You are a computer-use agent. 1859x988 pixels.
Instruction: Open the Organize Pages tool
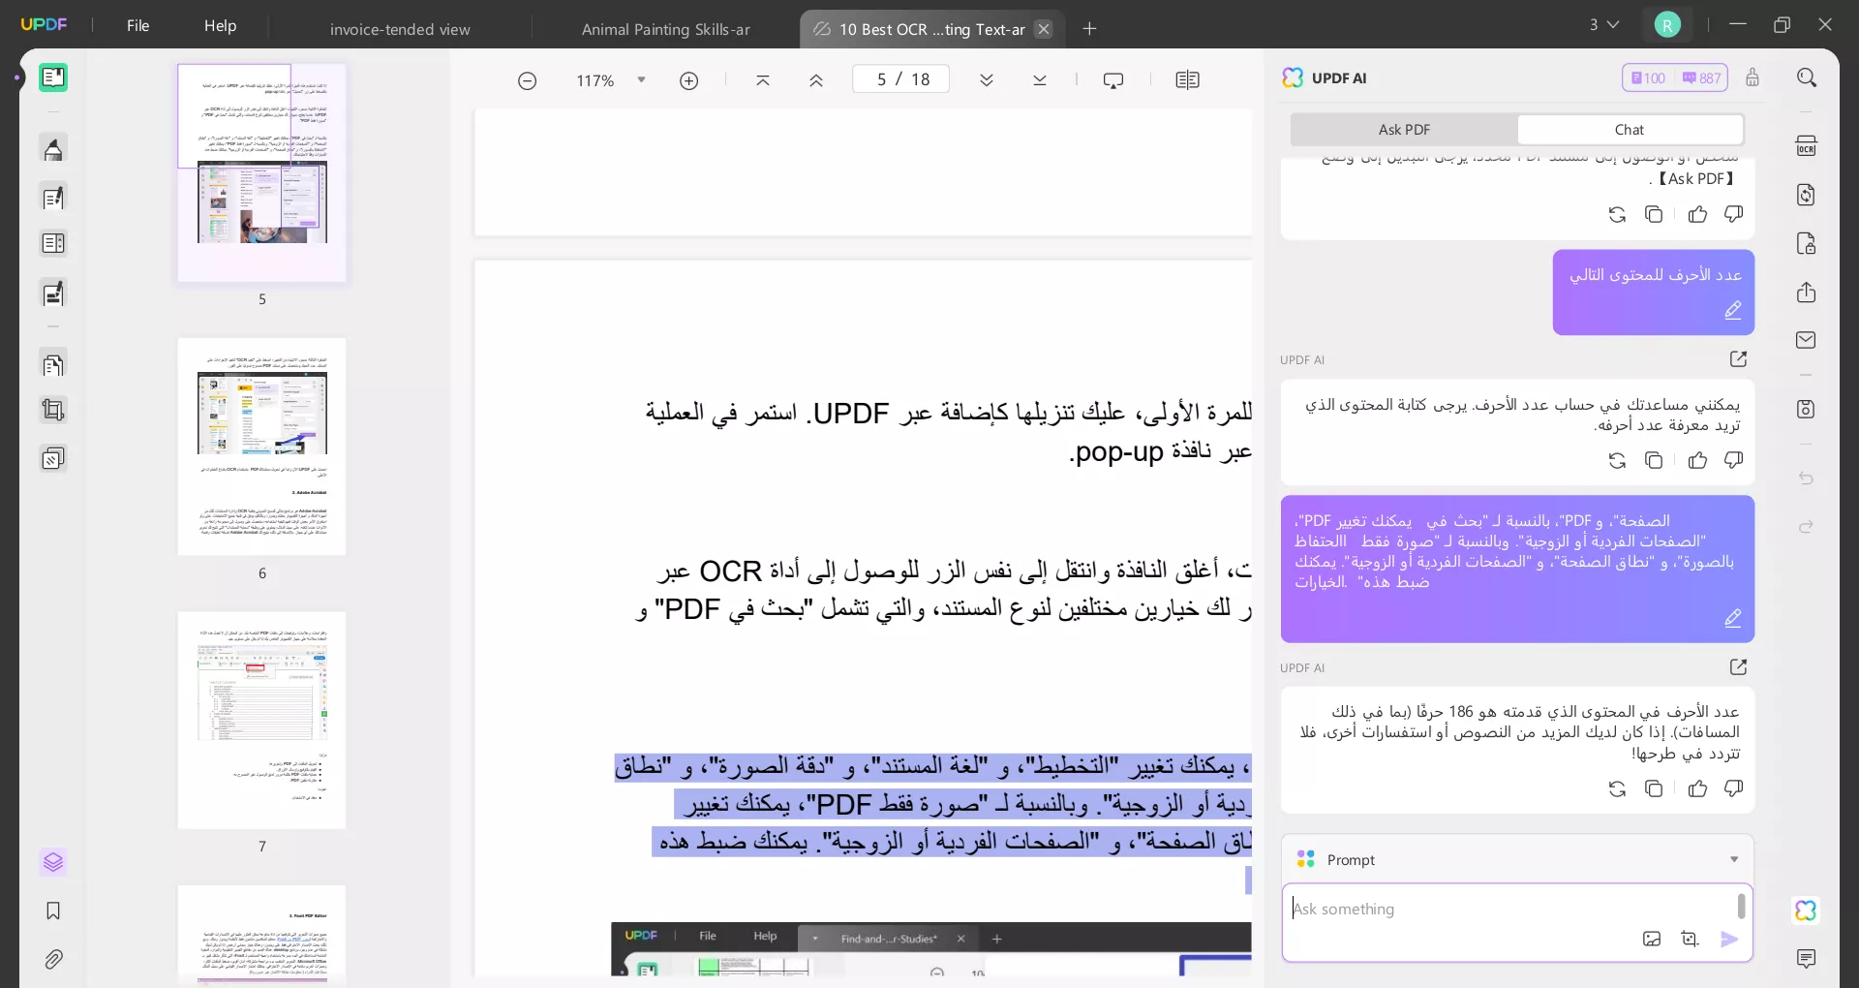(x=53, y=365)
